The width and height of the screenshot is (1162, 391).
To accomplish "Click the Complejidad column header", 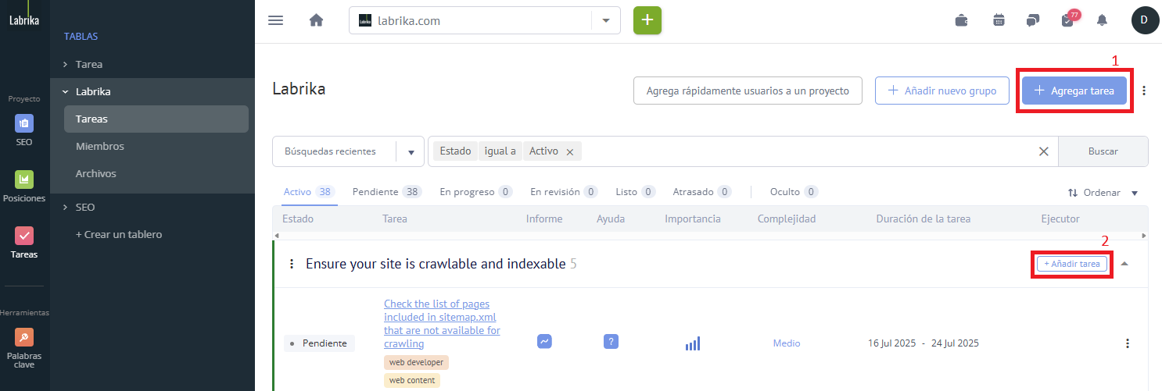I will (x=787, y=219).
